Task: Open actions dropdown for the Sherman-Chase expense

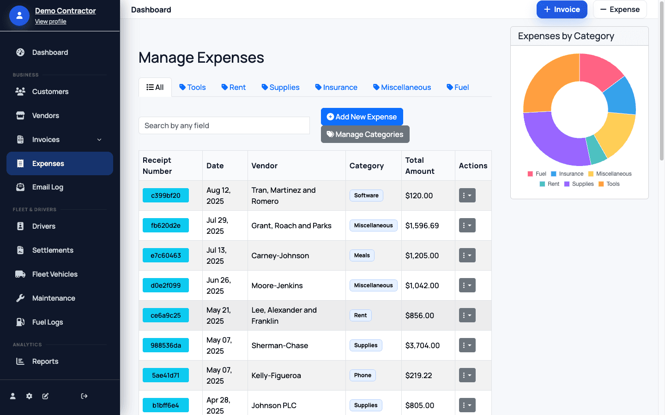Action: point(467,345)
